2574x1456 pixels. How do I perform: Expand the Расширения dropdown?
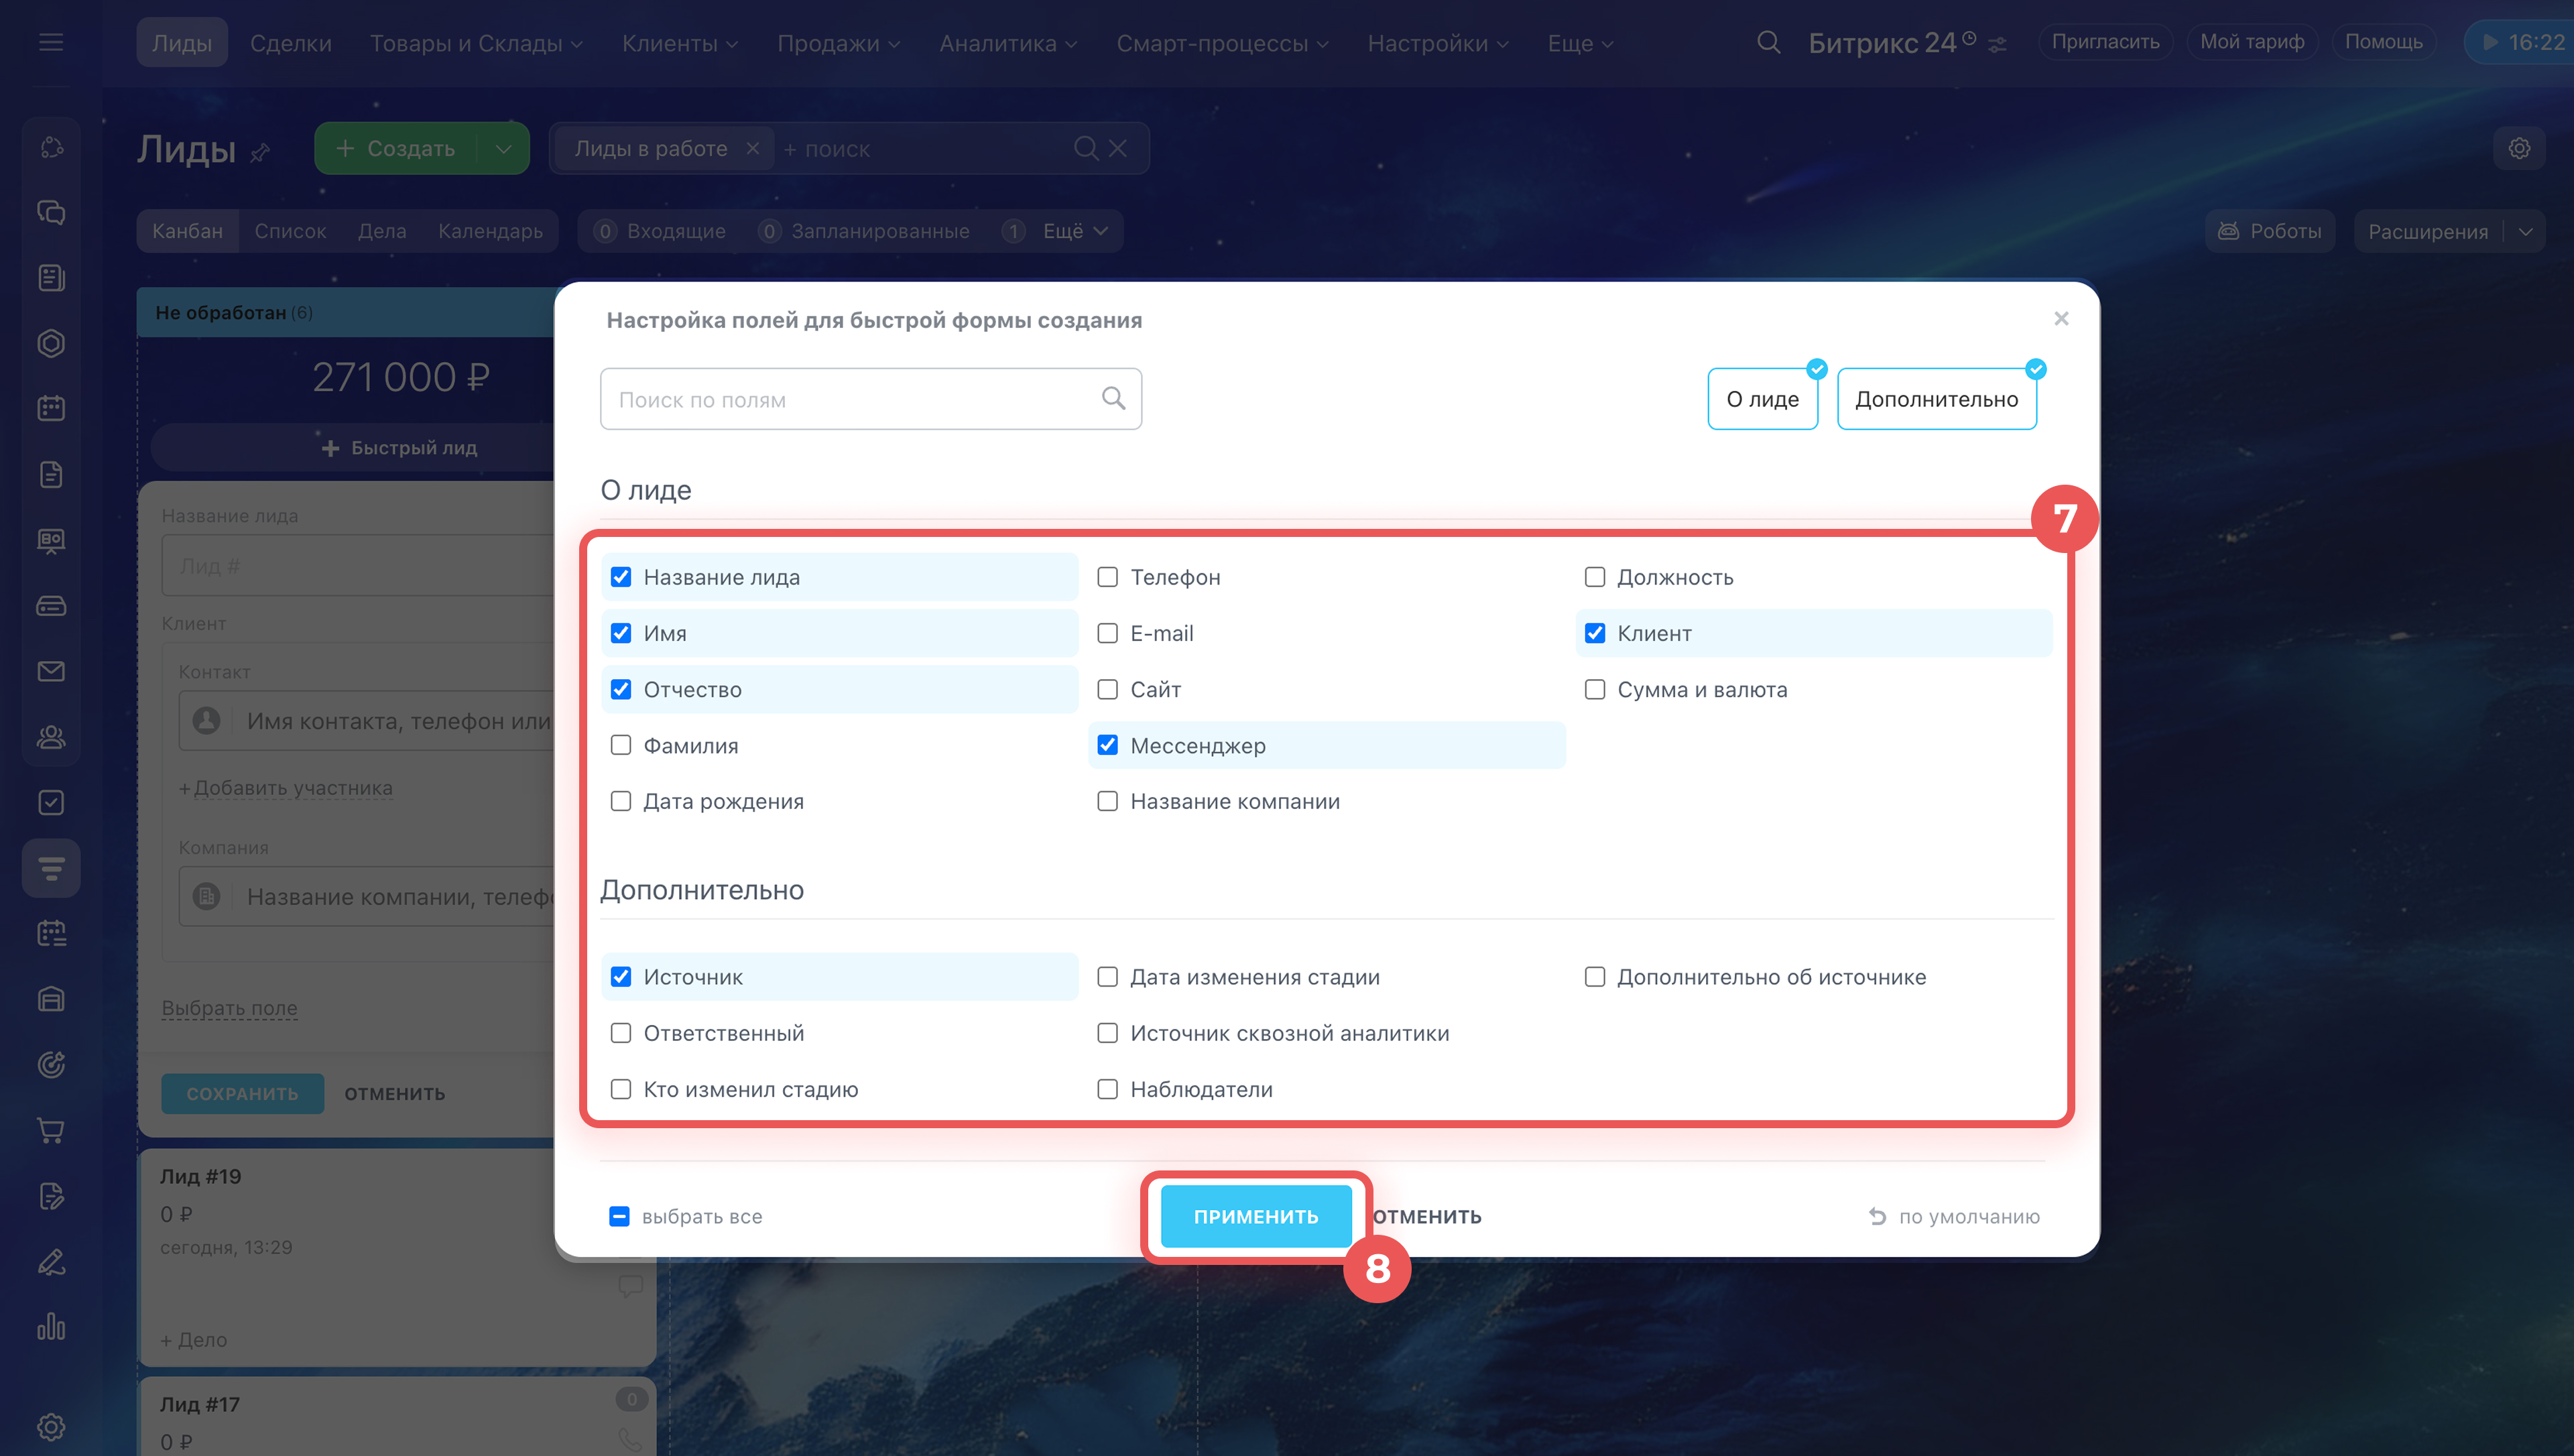(x=2525, y=231)
